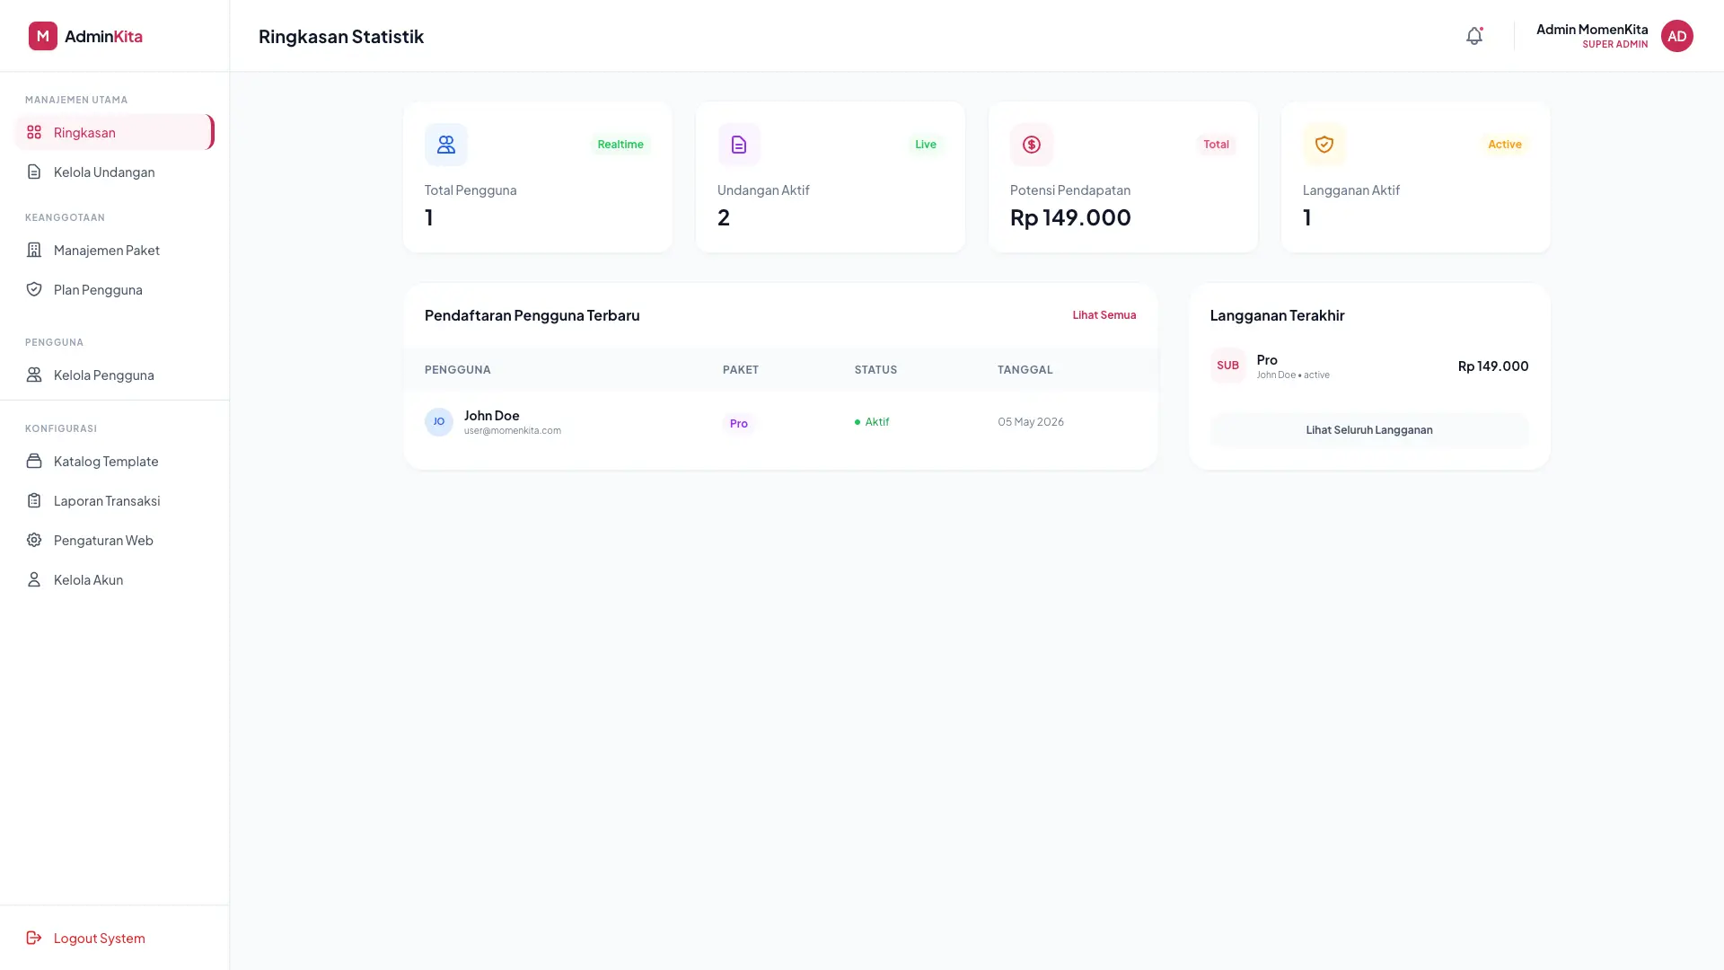This screenshot has height=970, width=1724.
Task: Click the user@momenkita.com email
Action: click(513, 430)
